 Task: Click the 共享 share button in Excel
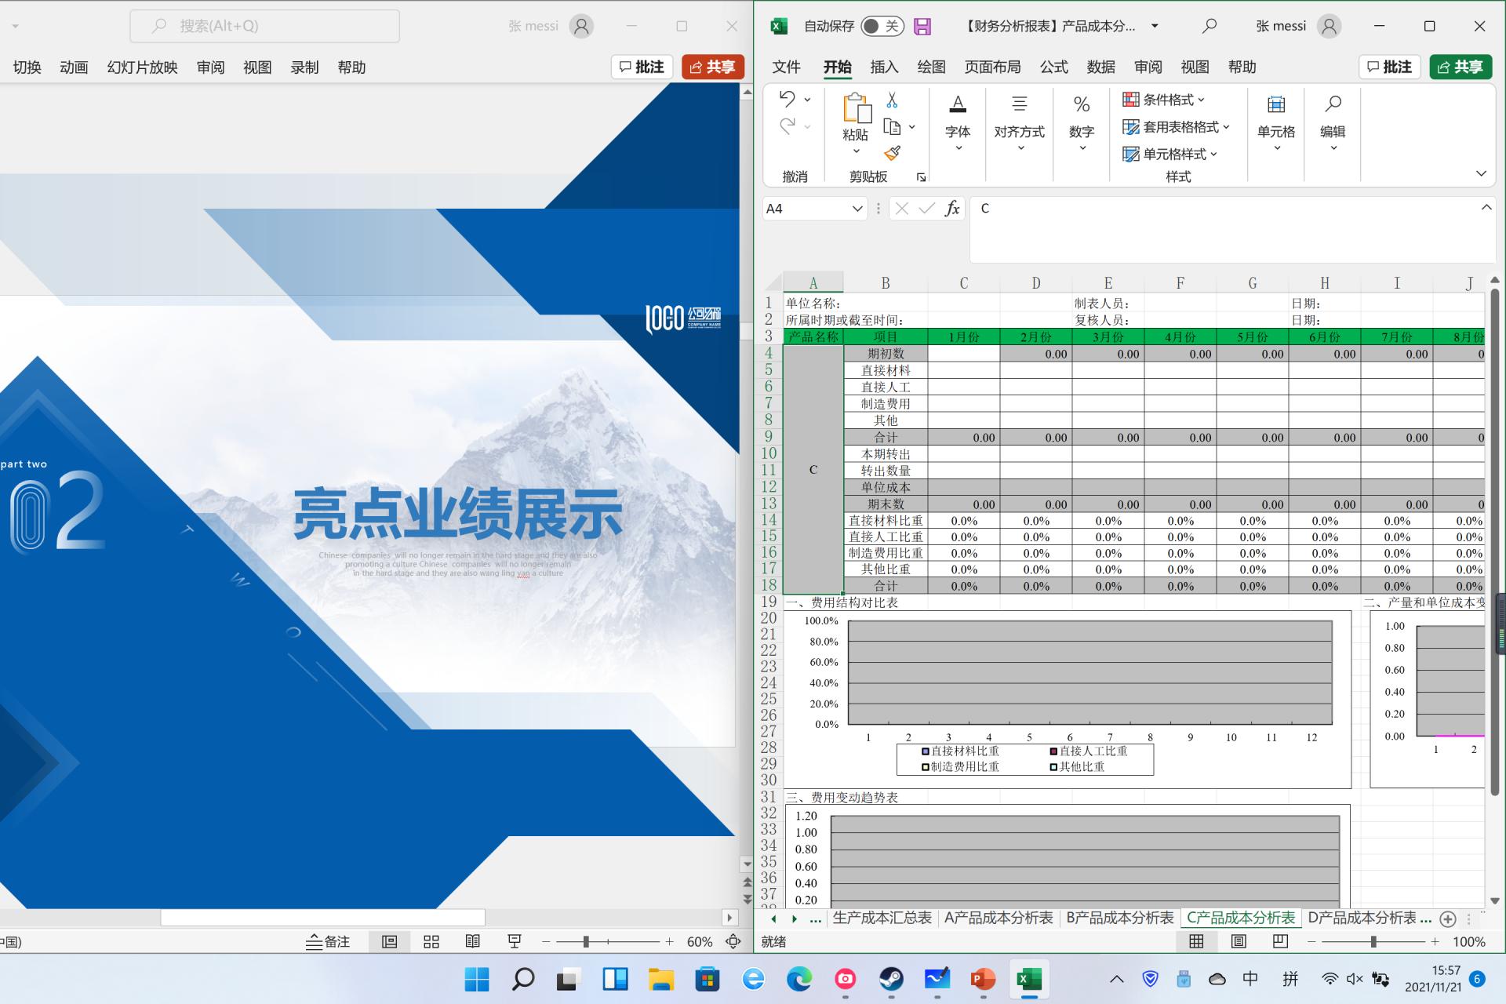[1461, 67]
